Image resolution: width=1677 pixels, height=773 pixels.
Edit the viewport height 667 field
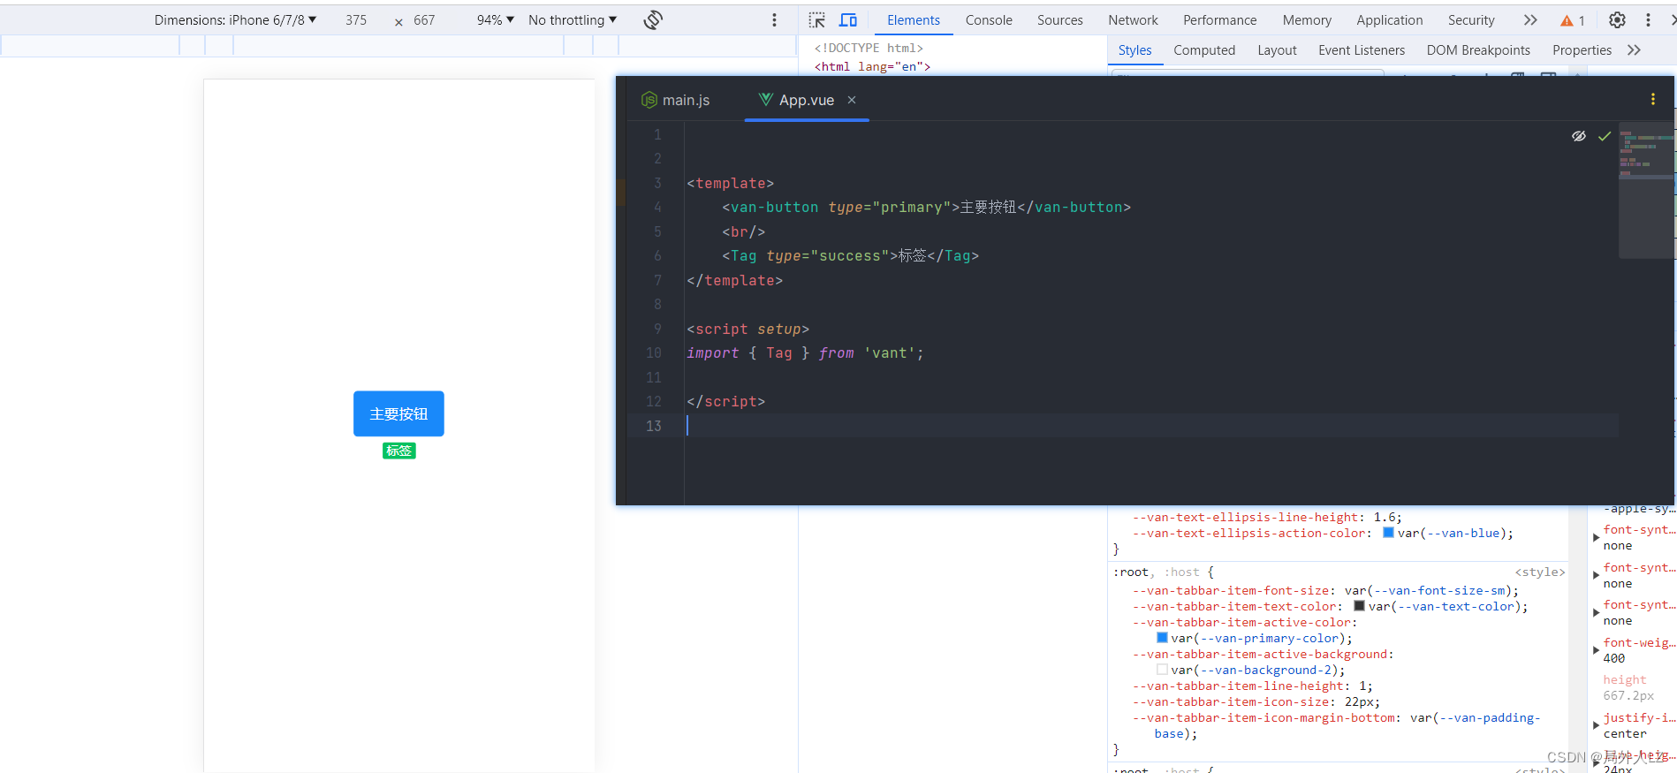(x=425, y=19)
